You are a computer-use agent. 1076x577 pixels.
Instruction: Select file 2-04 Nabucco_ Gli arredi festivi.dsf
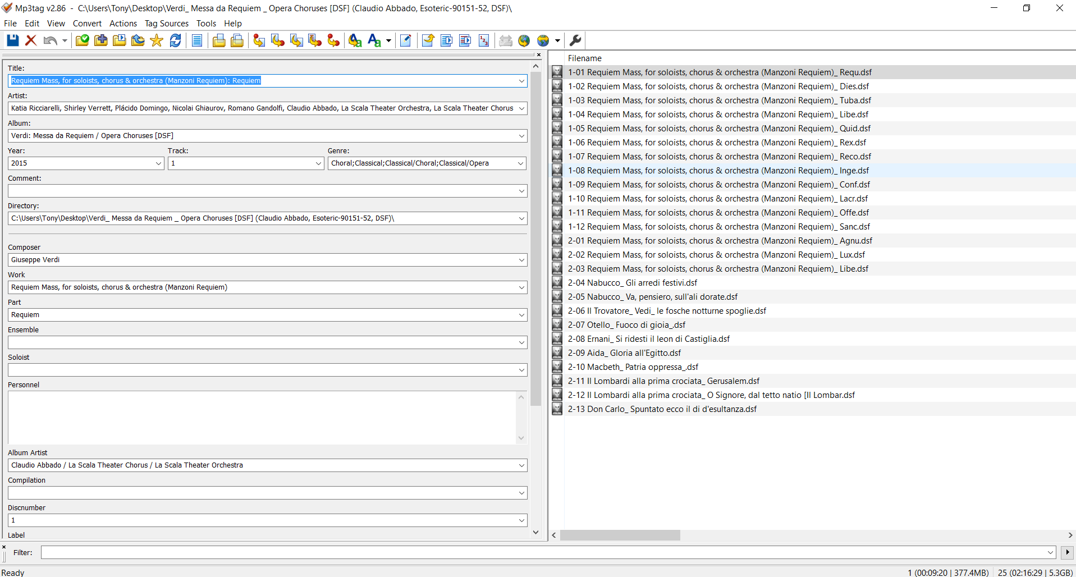(632, 283)
